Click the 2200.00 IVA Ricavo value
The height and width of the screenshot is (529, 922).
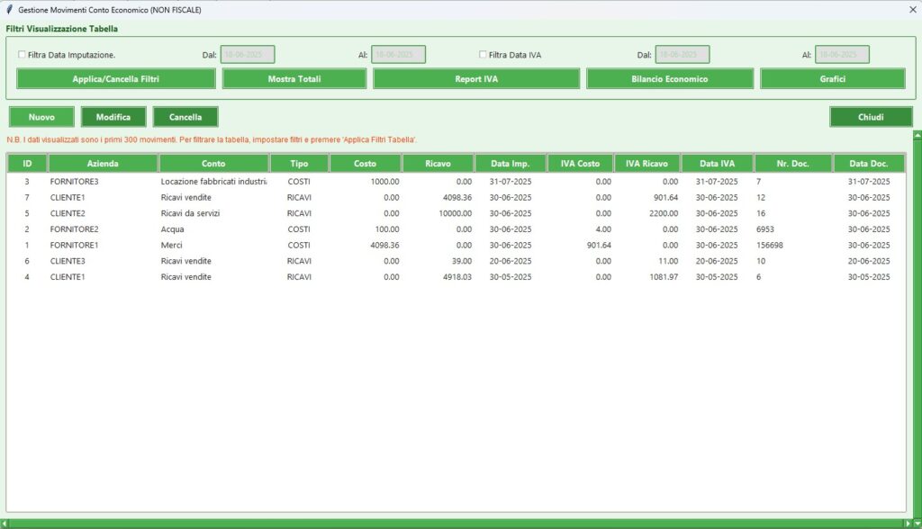(x=664, y=213)
